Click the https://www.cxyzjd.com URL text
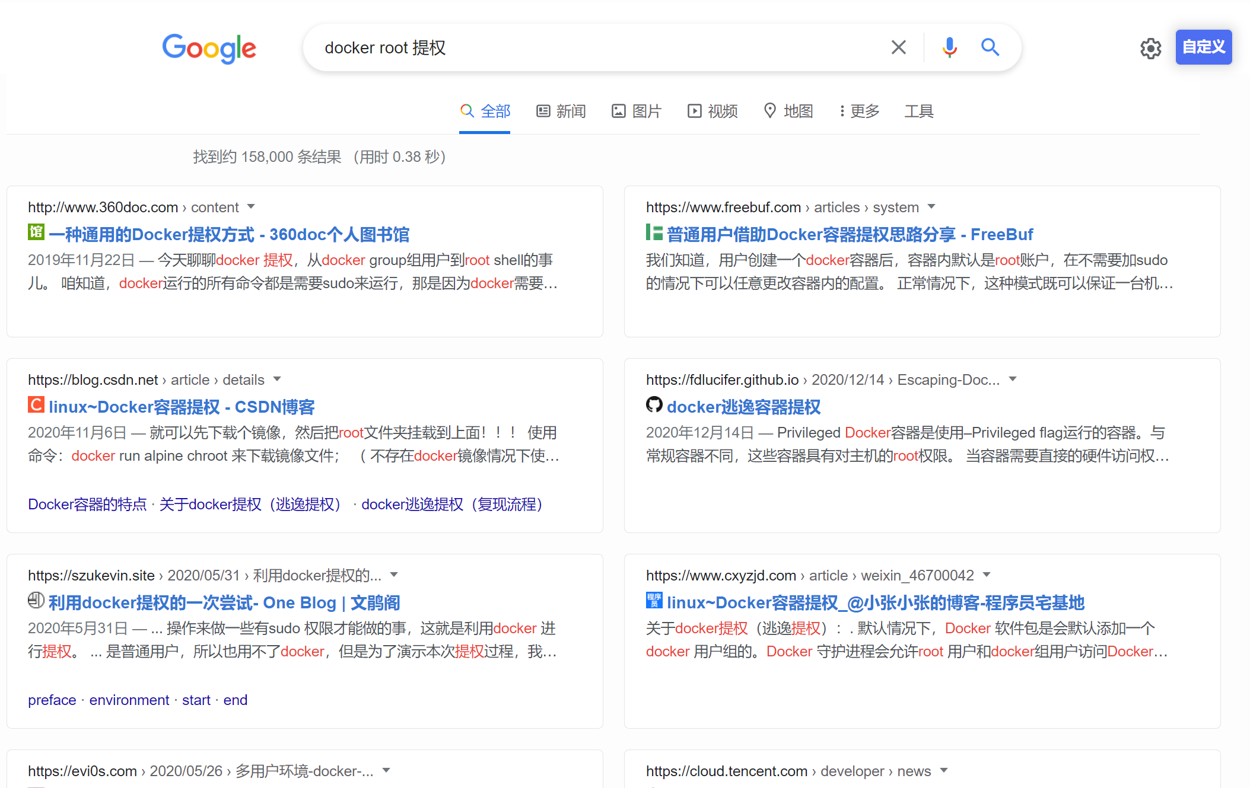Screen dimensions: 1250x788 pyautogui.click(x=721, y=576)
